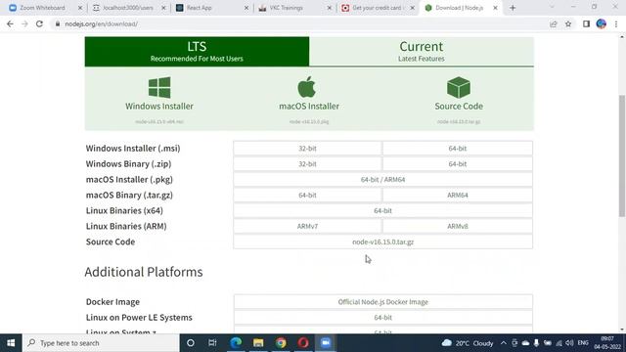Open Google Chrome from taskbar
This screenshot has width=626, height=352.
click(281, 343)
